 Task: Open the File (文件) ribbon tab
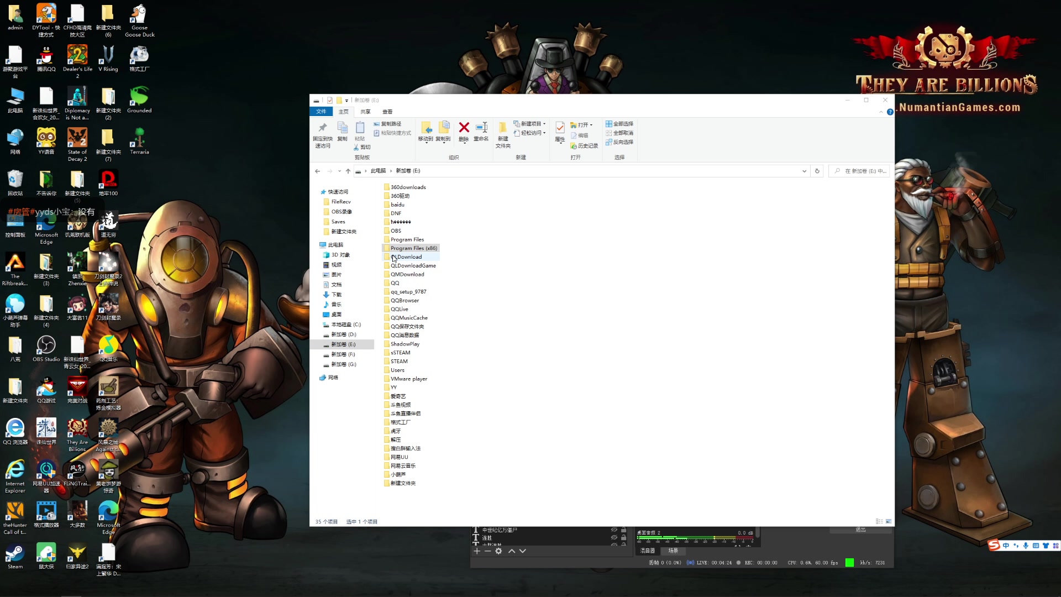[321, 112]
